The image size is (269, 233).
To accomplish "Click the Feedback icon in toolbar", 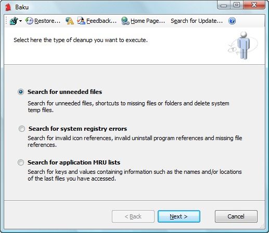I will point(81,21).
